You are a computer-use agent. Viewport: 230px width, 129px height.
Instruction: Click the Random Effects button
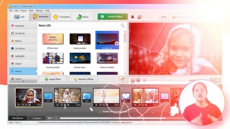point(83,79)
